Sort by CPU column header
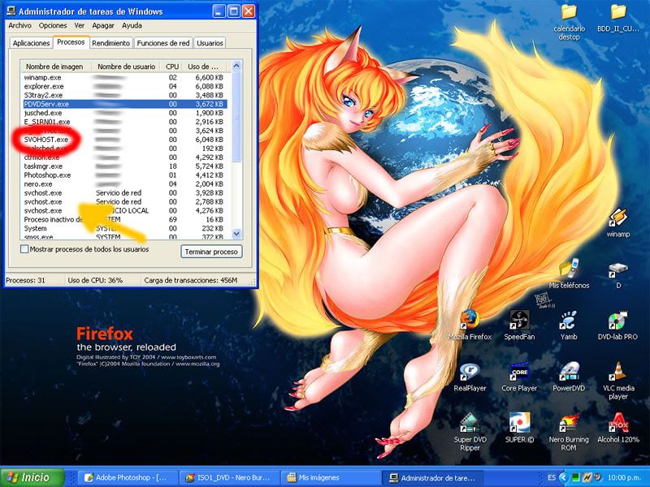The image size is (650, 487). 172,67
